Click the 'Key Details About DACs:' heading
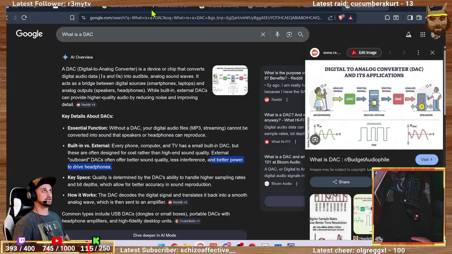The image size is (452, 254). (88, 116)
